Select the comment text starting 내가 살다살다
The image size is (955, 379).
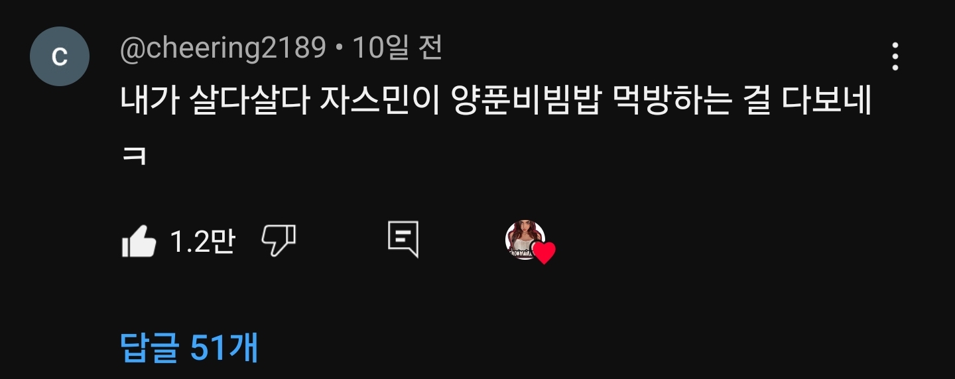tap(496, 127)
